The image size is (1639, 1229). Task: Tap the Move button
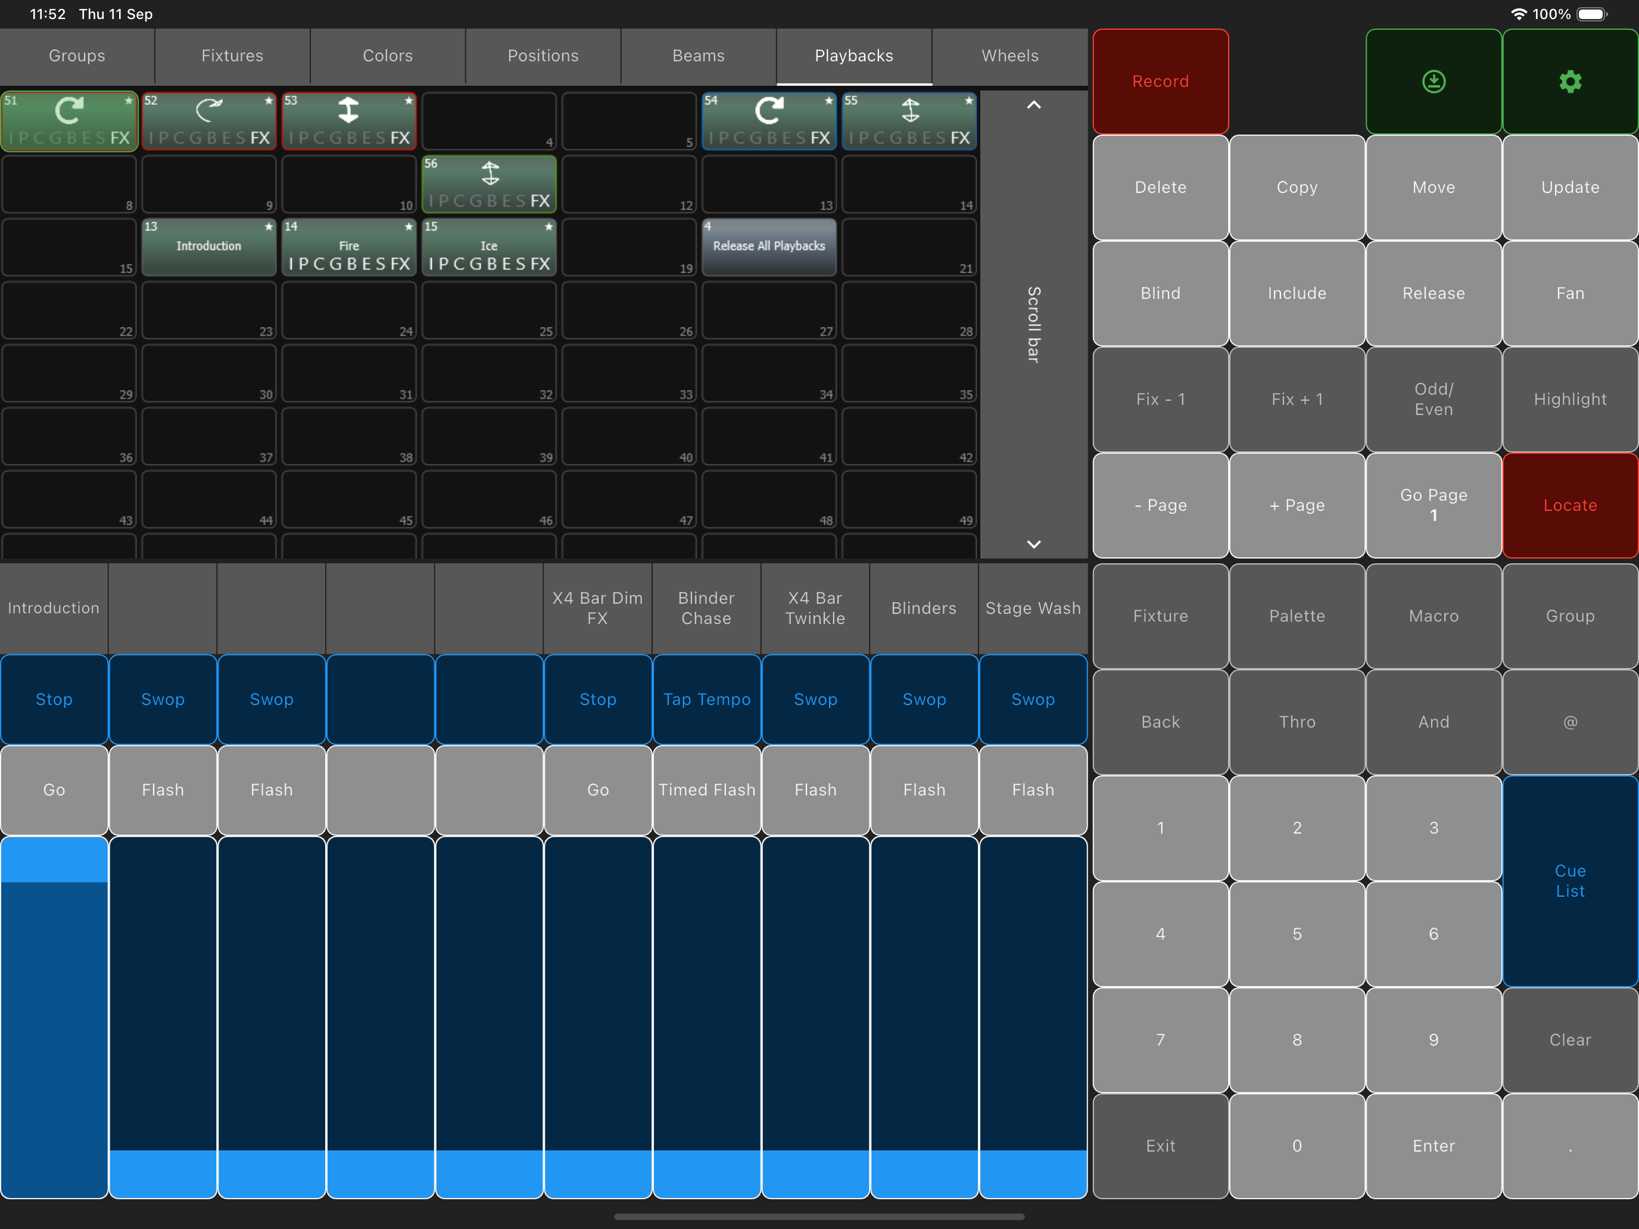click(1433, 188)
